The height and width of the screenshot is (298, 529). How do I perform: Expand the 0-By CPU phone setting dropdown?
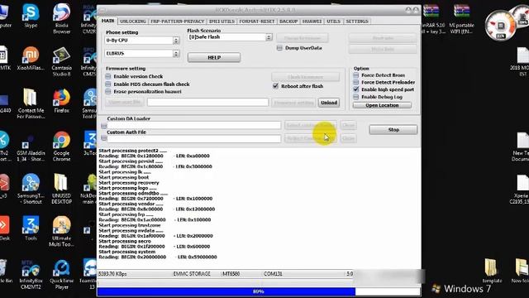pyautogui.click(x=176, y=41)
